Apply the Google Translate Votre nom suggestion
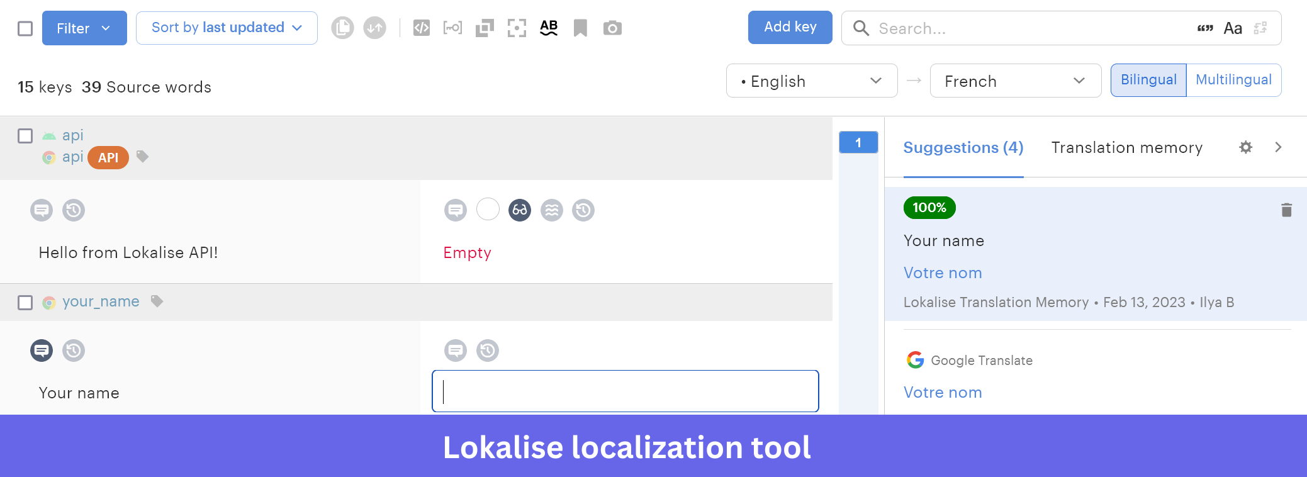Image resolution: width=1307 pixels, height=477 pixels. [943, 393]
